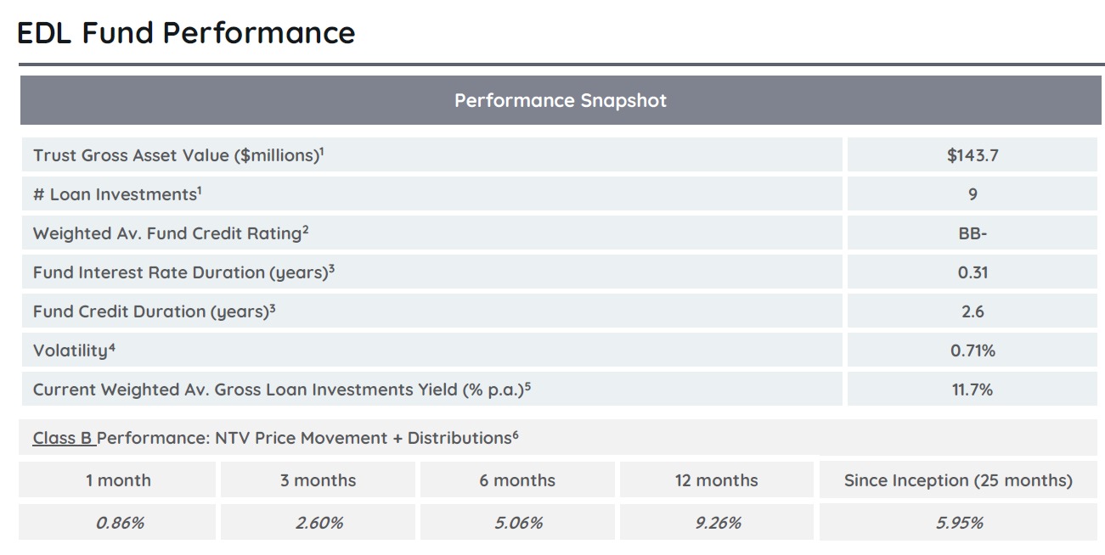Click the 0.31 interest rate duration value
Image resolution: width=1105 pixels, height=555 pixels.
973,272
